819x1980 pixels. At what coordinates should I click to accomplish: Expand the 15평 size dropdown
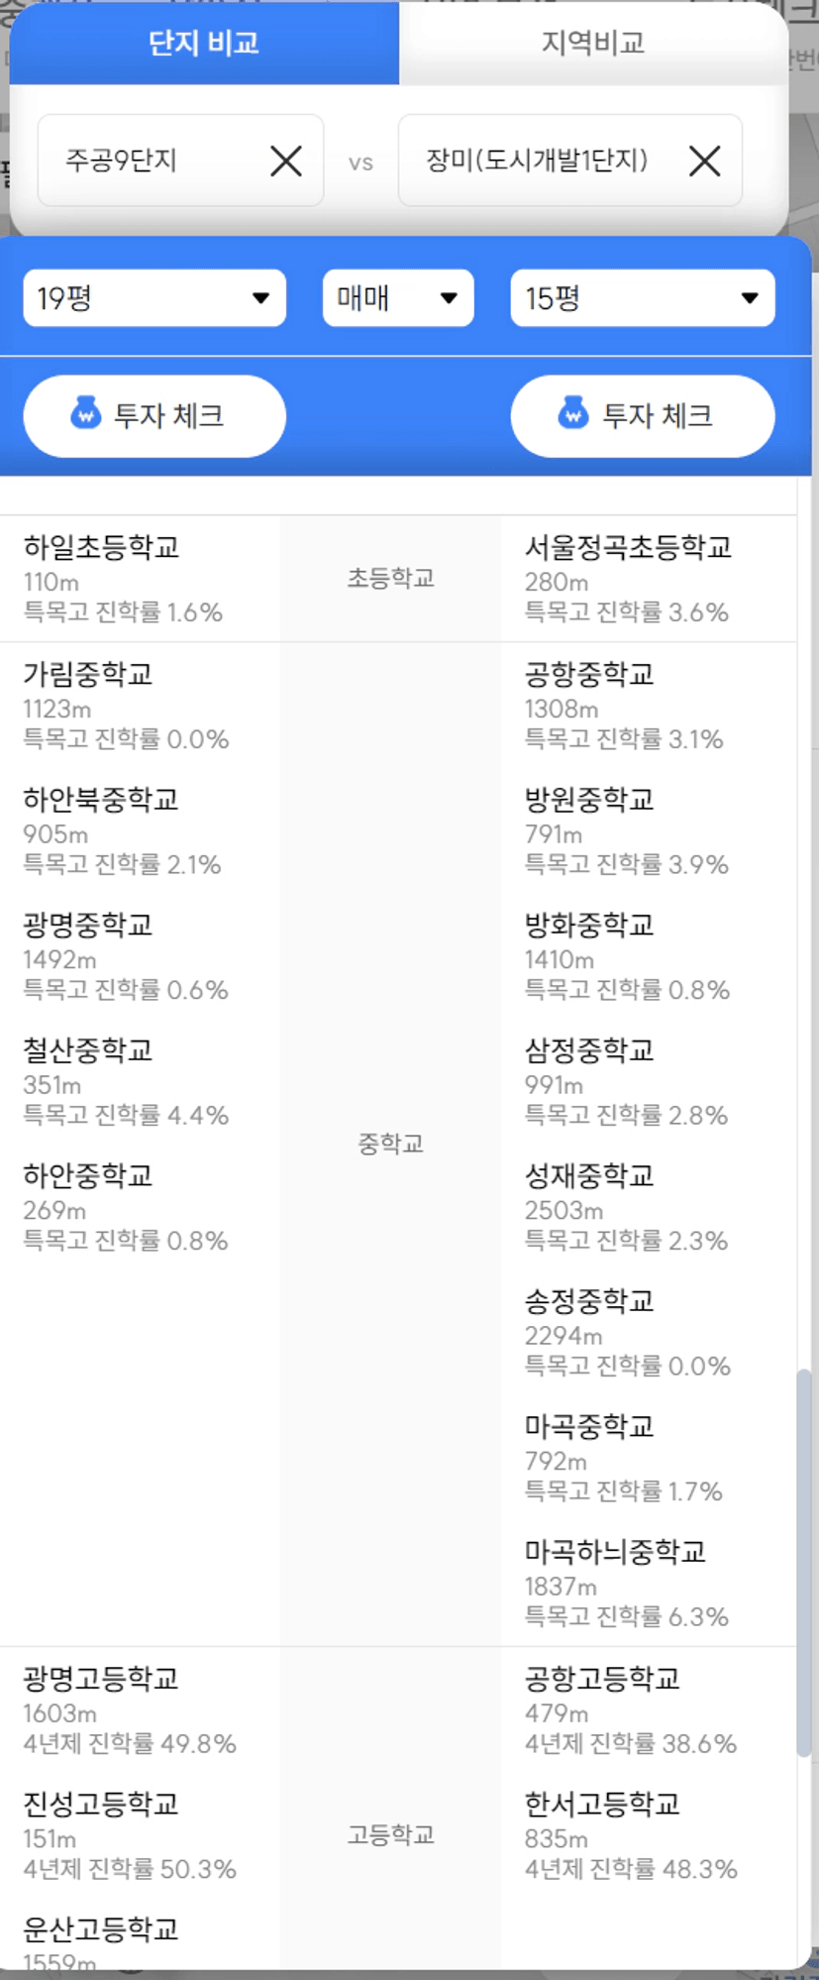click(x=642, y=297)
